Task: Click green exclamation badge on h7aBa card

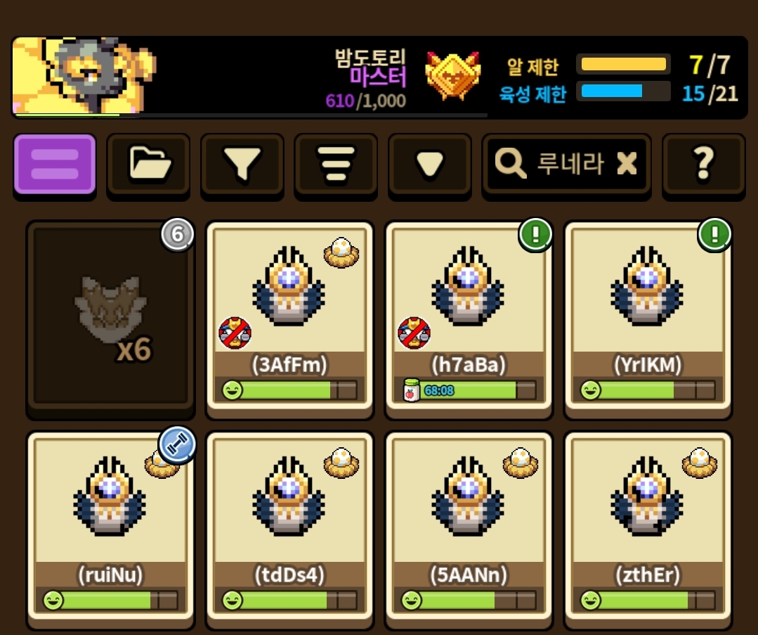Action: [x=535, y=235]
